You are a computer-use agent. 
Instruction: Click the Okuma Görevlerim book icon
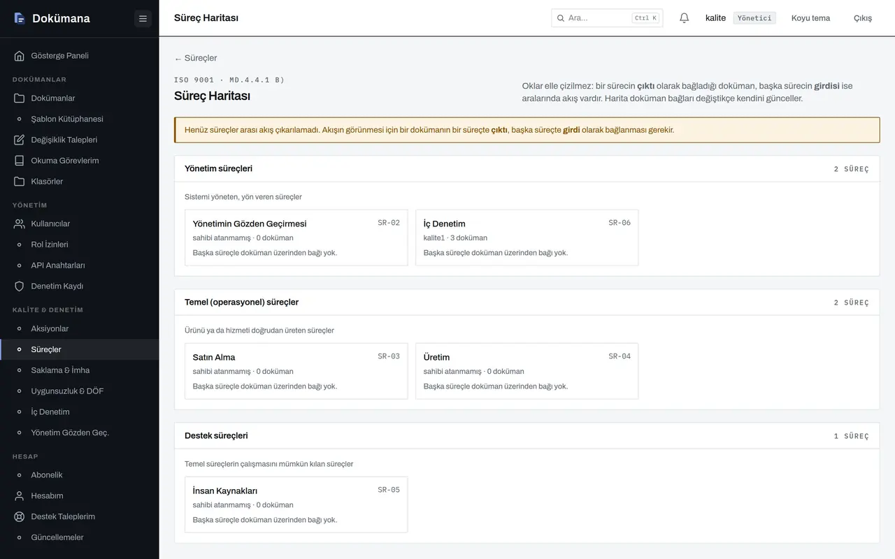tap(20, 161)
